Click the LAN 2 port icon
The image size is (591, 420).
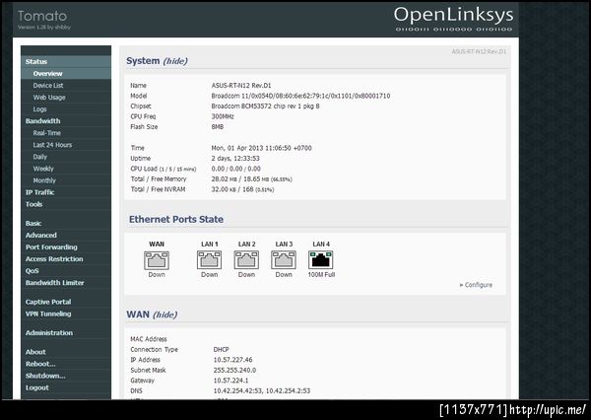(246, 260)
